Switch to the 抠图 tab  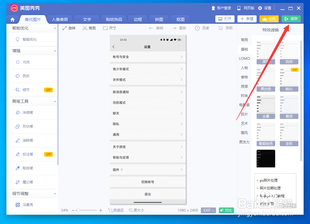[x=180, y=19]
